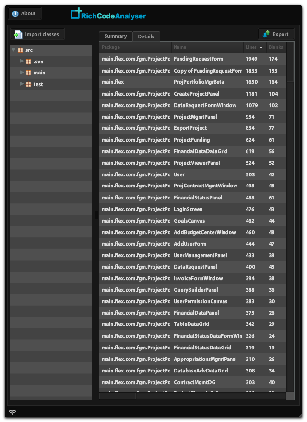Select the LoginScreen row

click(x=192, y=209)
